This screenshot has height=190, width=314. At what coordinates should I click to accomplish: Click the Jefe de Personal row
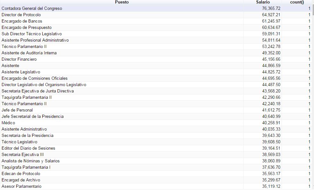(x=17, y=110)
